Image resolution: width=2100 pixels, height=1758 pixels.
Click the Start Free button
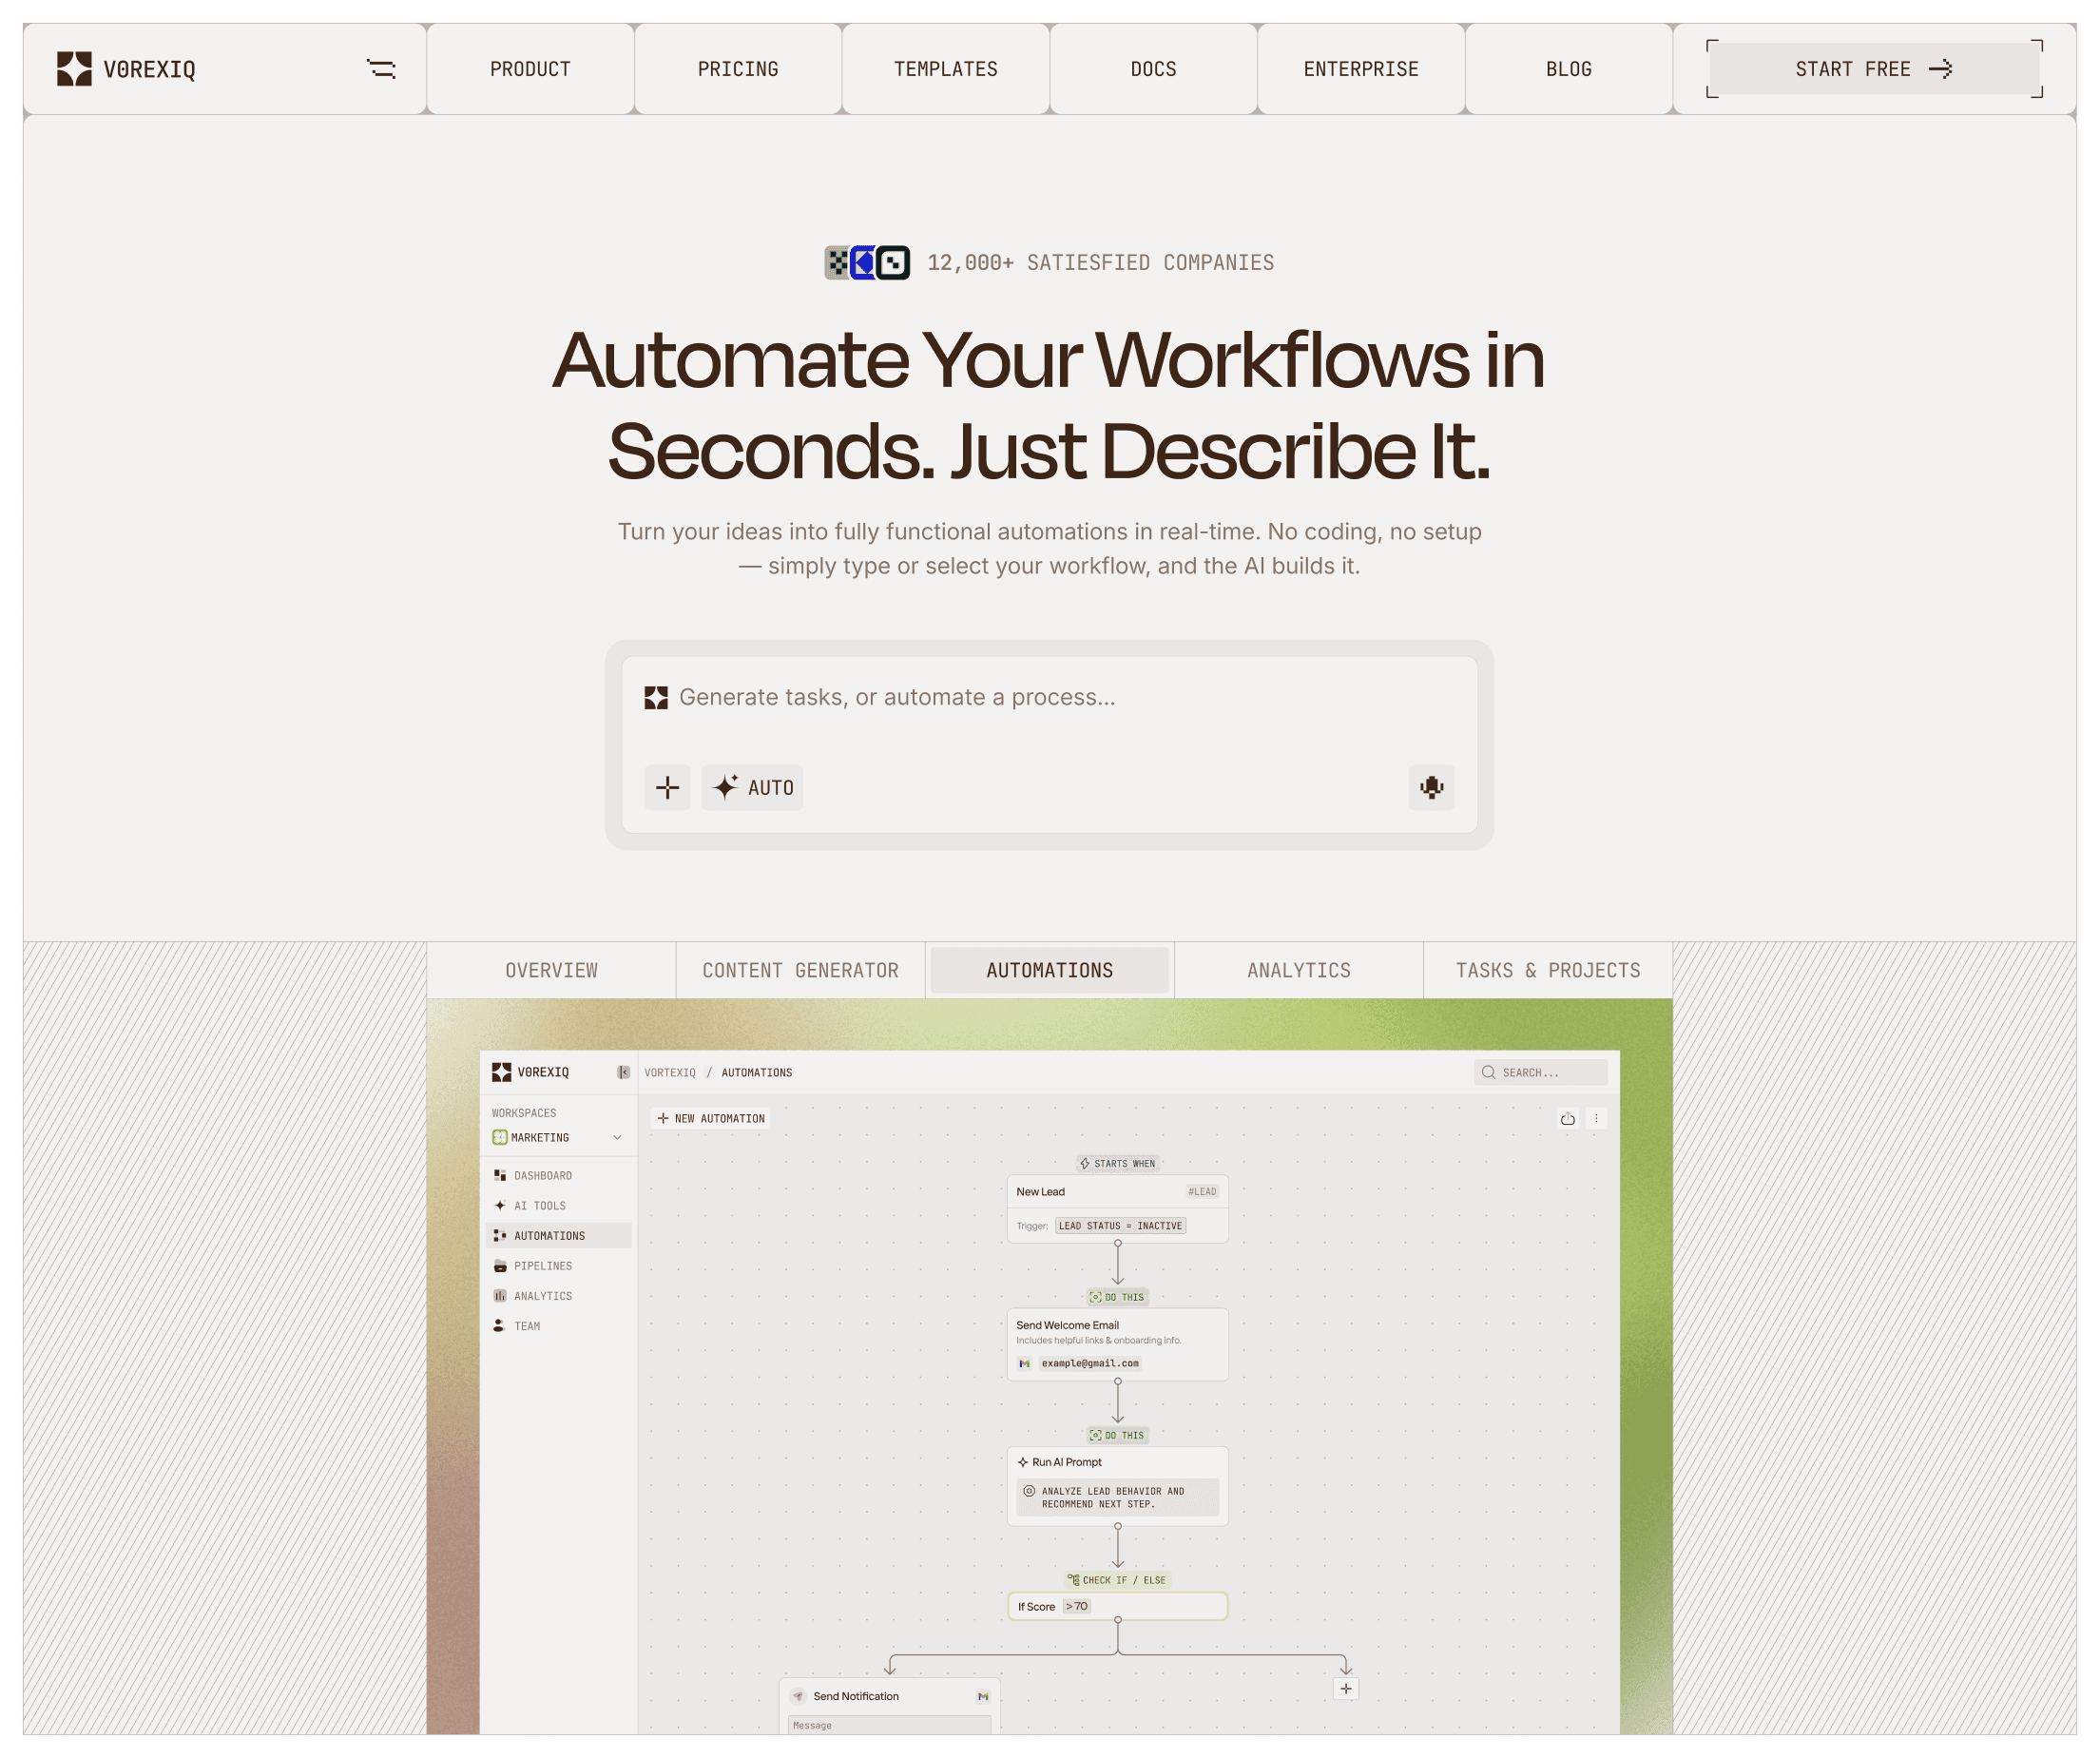(1873, 69)
